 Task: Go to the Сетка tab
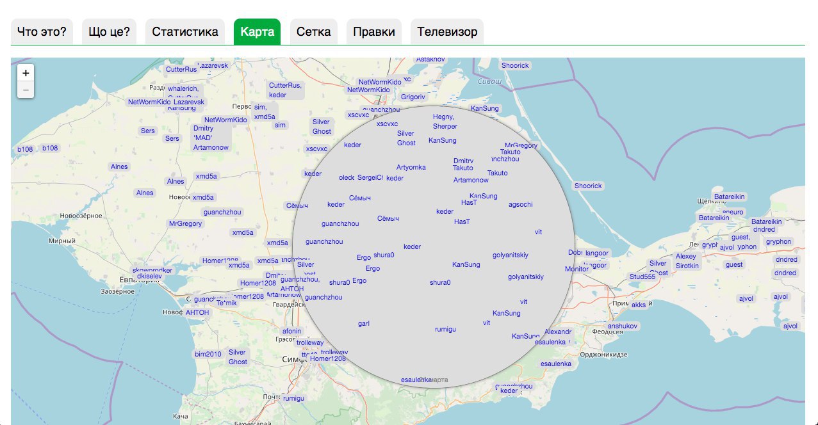[314, 31]
